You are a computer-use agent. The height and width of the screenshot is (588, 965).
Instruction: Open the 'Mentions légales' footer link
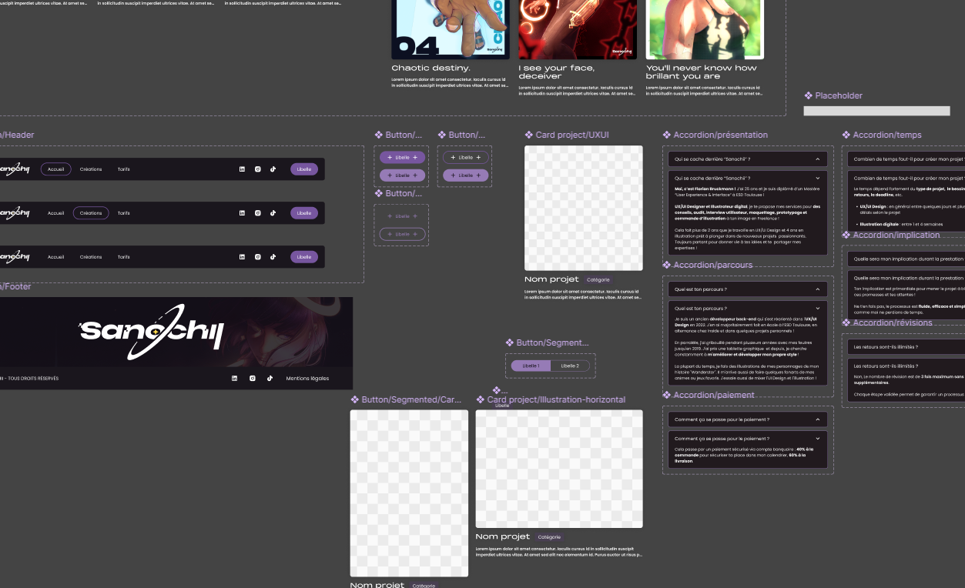click(307, 378)
